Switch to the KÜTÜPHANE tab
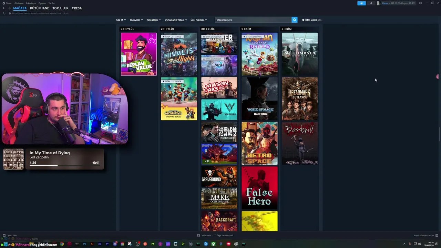The width and height of the screenshot is (441, 248). click(40, 8)
